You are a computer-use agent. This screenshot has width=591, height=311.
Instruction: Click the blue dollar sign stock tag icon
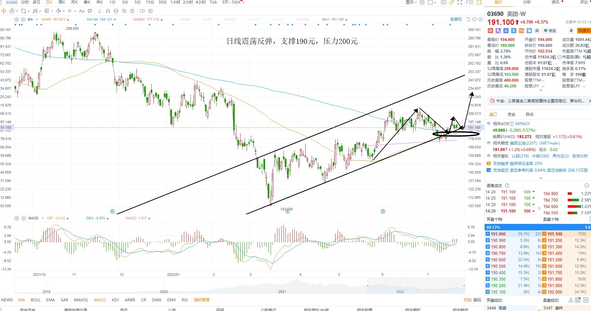point(514,31)
